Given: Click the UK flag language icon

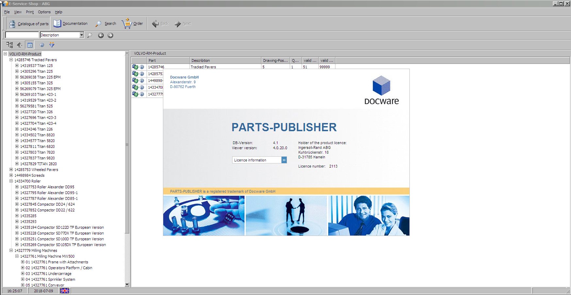Looking at the screenshot, I should click(x=65, y=291).
